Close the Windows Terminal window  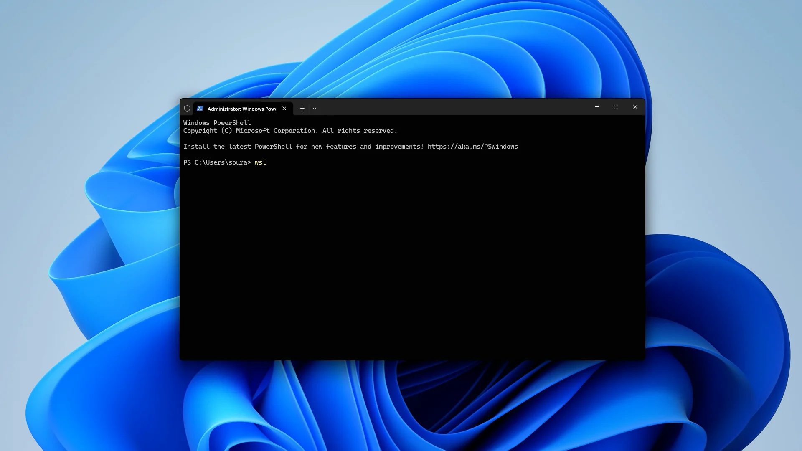[635, 107]
